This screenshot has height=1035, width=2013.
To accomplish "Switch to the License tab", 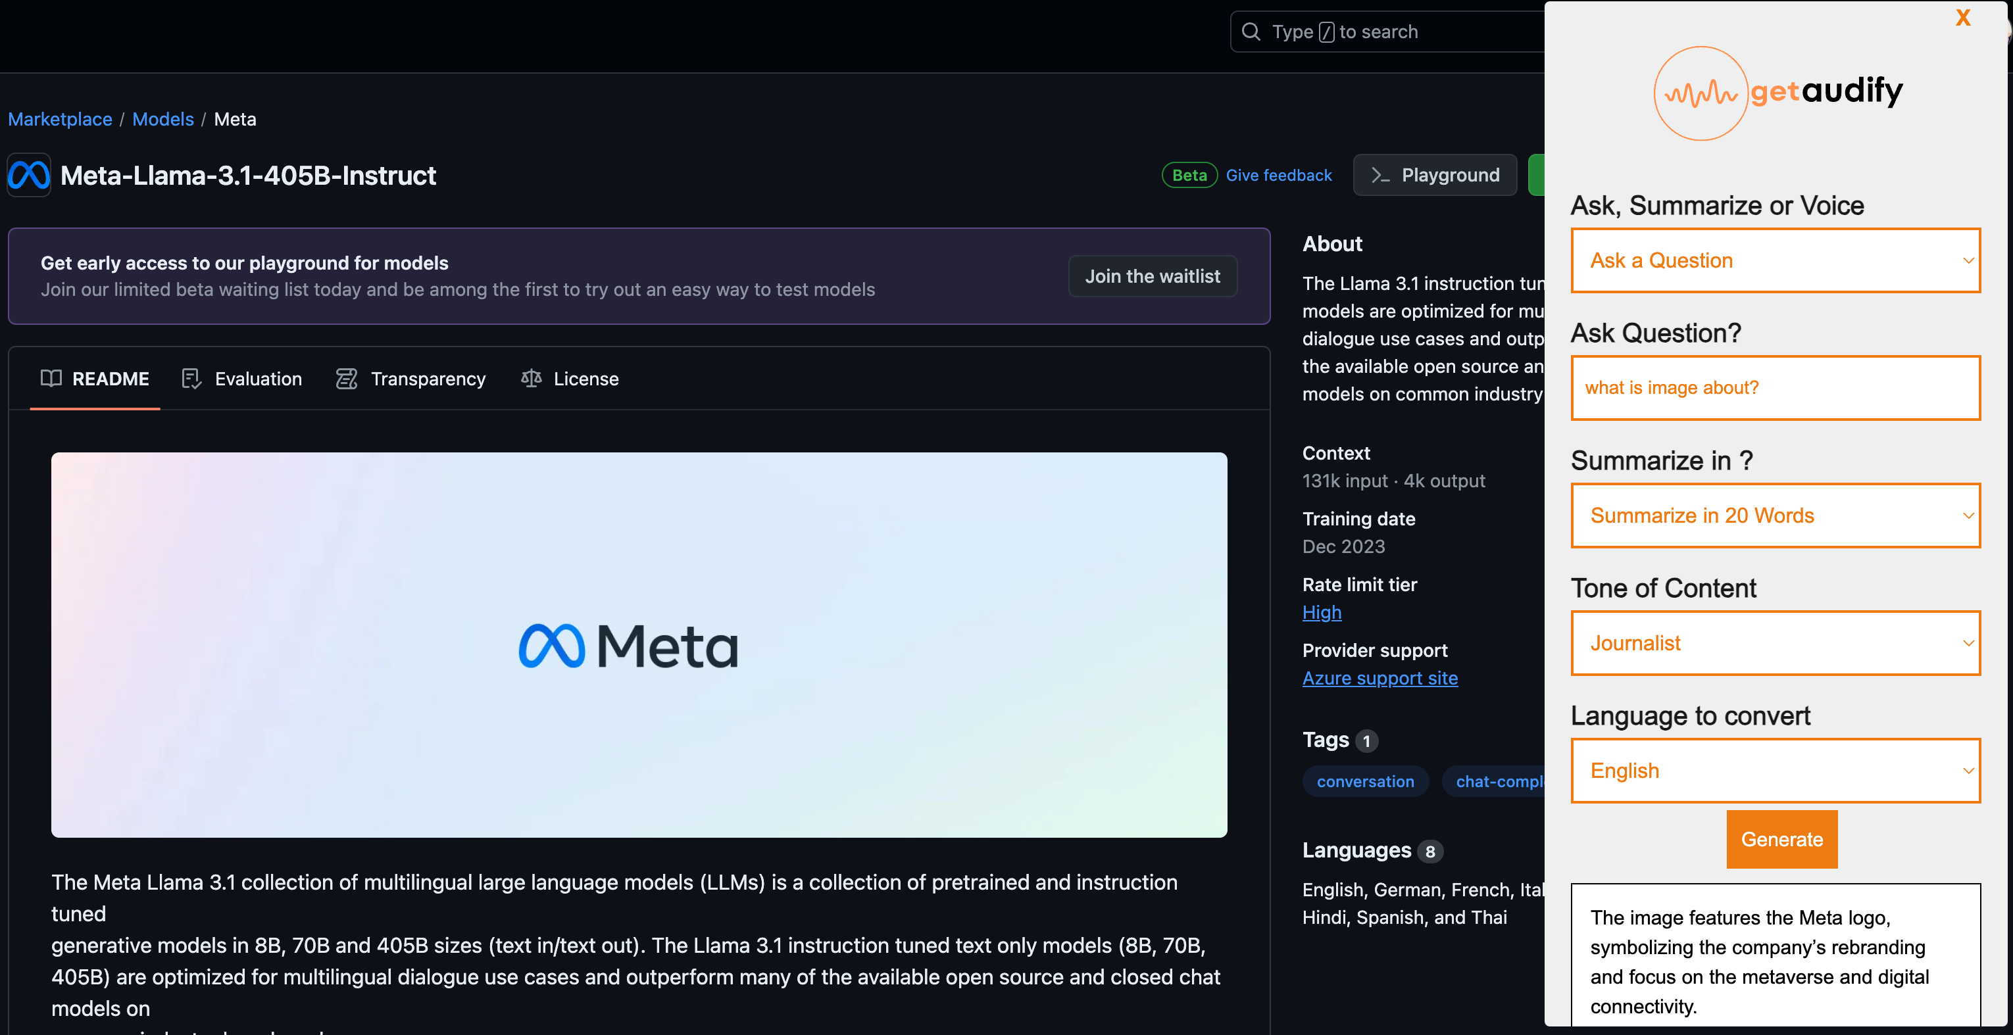I will pyautogui.click(x=570, y=379).
